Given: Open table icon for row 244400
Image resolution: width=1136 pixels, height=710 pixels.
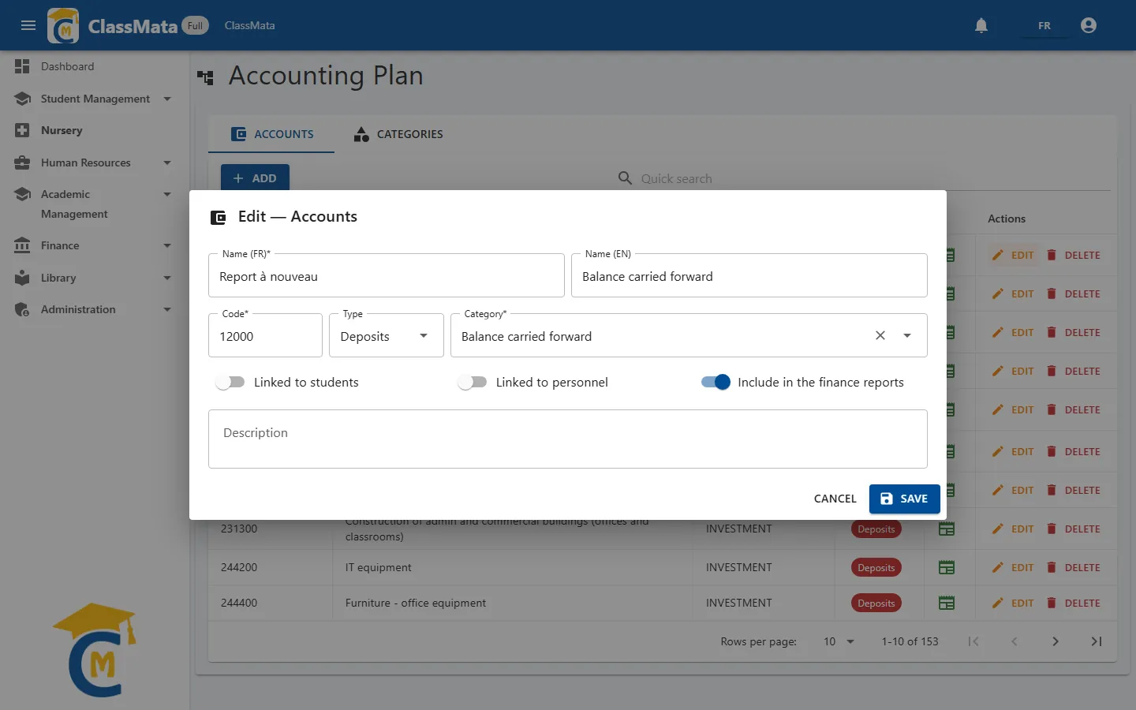Looking at the screenshot, I should click(947, 603).
